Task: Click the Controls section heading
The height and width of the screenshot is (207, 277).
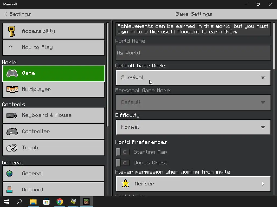Action: [14, 104]
